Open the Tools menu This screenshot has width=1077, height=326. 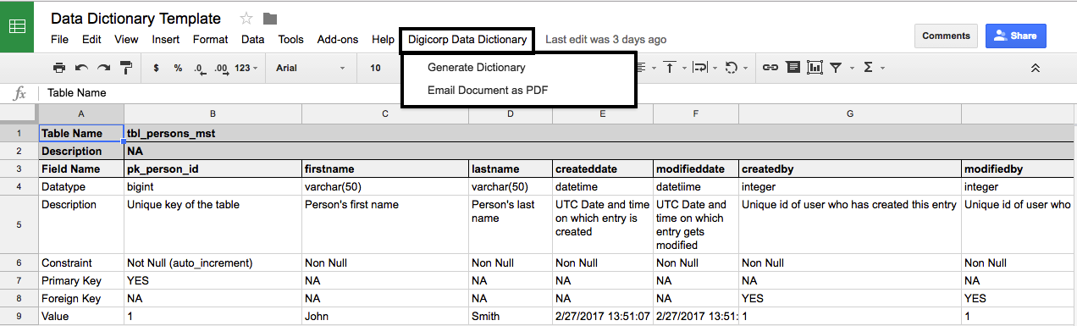point(290,39)
